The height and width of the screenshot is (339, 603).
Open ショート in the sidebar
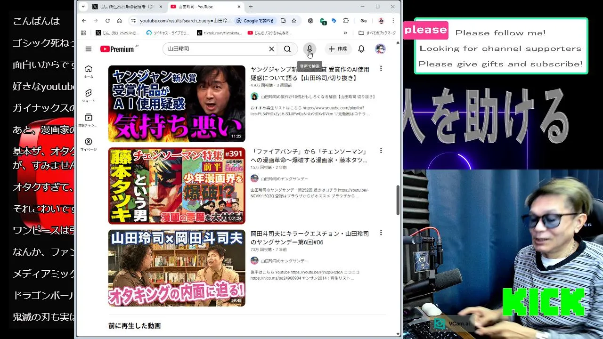tap(89, 96)
